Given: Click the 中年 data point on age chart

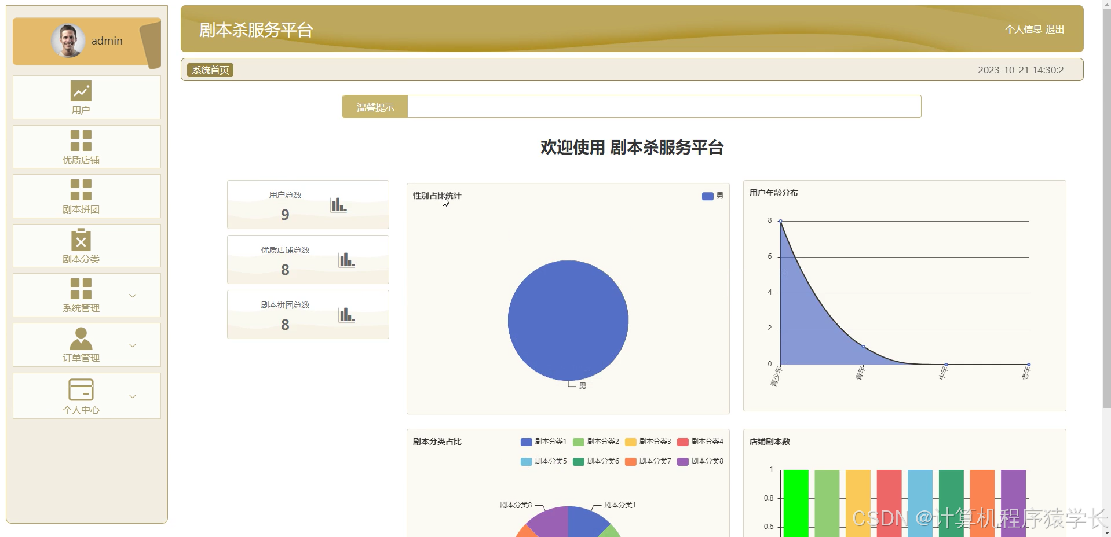Looking at the screenshot, I should [x=946, y=365].
